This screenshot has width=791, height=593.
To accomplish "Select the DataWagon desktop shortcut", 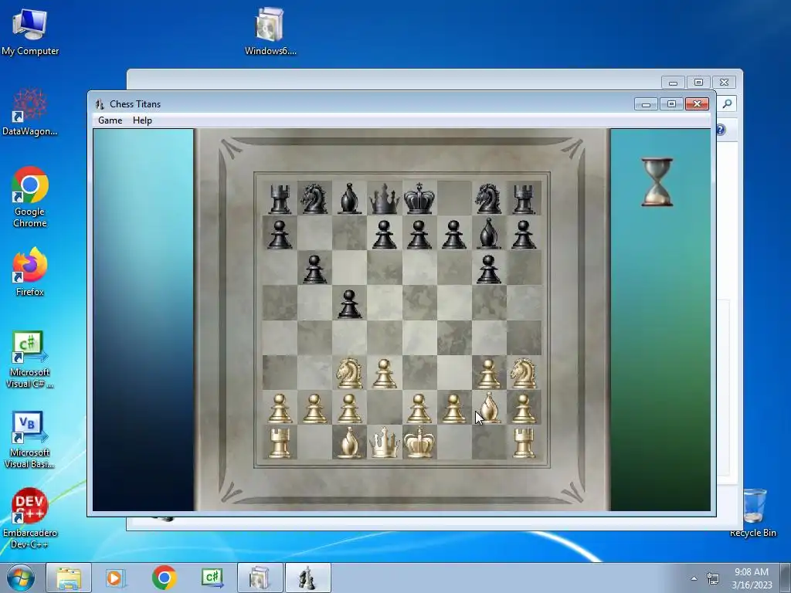I will pos(30,113).
